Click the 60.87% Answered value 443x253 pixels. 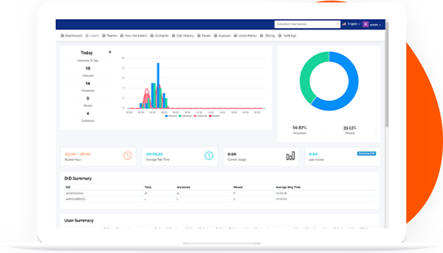click(299, 128)
